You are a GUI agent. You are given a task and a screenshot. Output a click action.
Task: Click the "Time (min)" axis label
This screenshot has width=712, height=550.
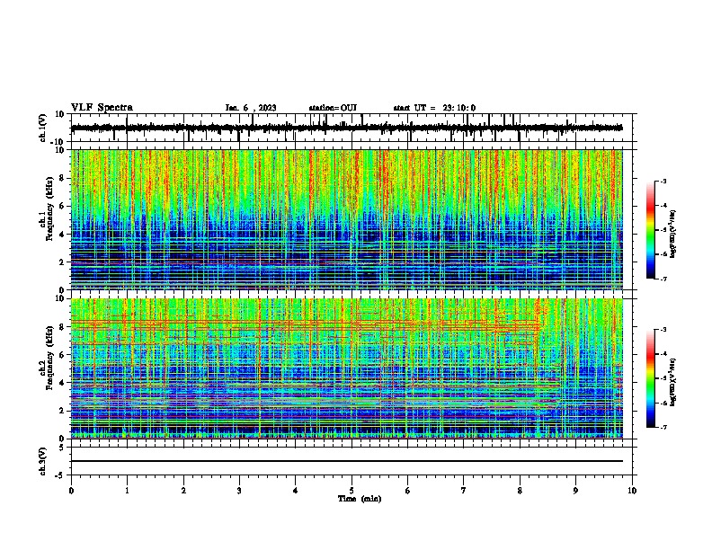coord(360,499)
